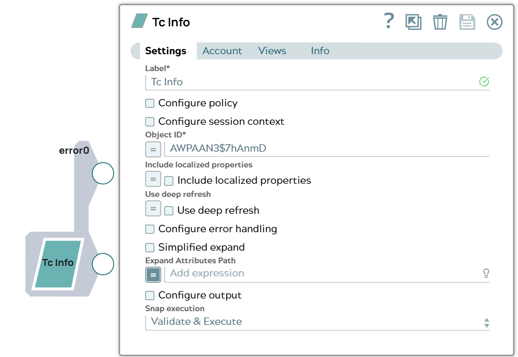Viewport: 518px width, 357px height.
Task: Click the Object ID field label
Action: tap(165, 135)
